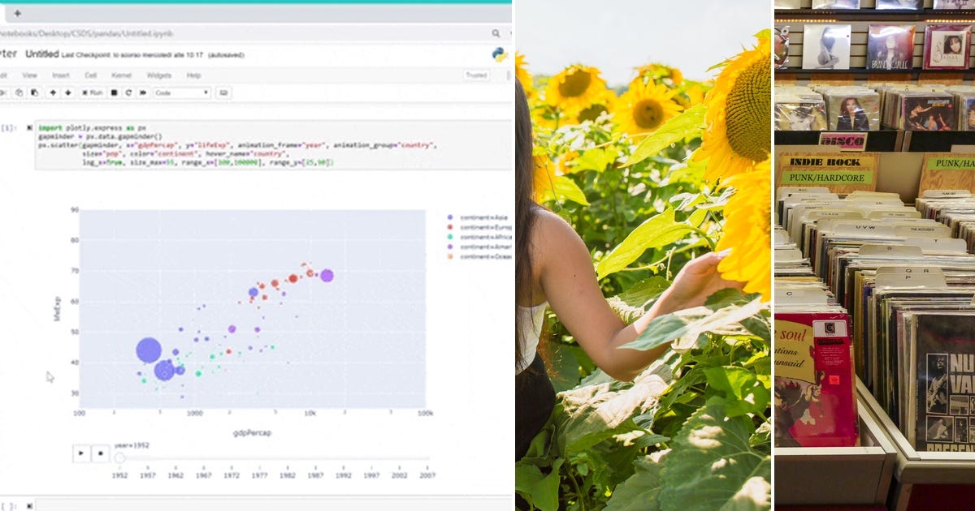Screen dimensions: 975x511
Task: Open the Code cell type dropdown
Action: (x=183, y=92)
